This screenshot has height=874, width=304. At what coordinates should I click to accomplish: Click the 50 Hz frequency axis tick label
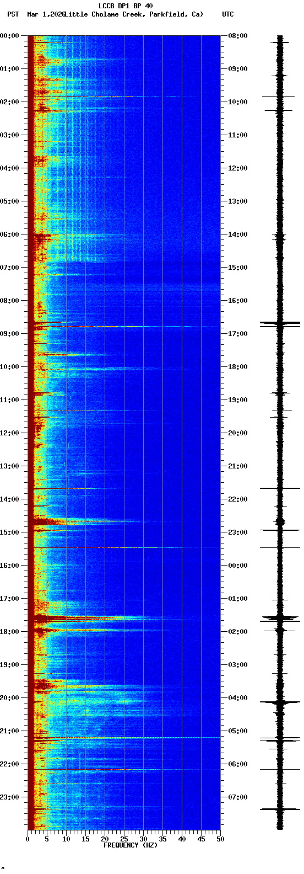pos(220,839)
